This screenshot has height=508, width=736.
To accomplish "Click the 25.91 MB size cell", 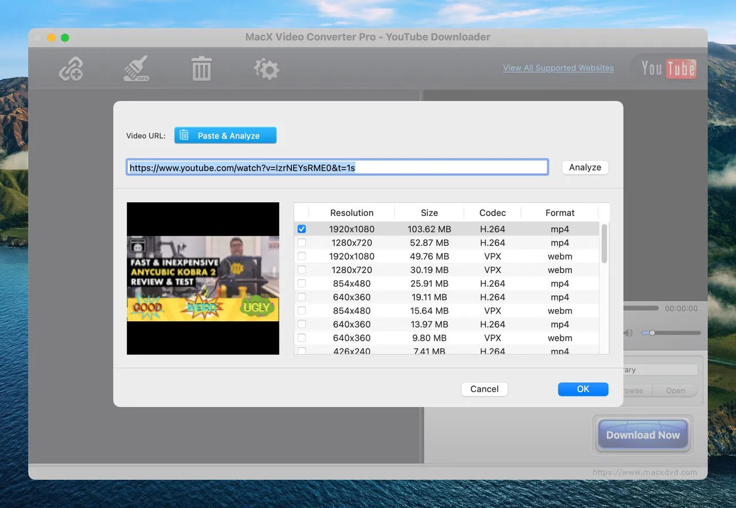I will [x=429, y=283].
